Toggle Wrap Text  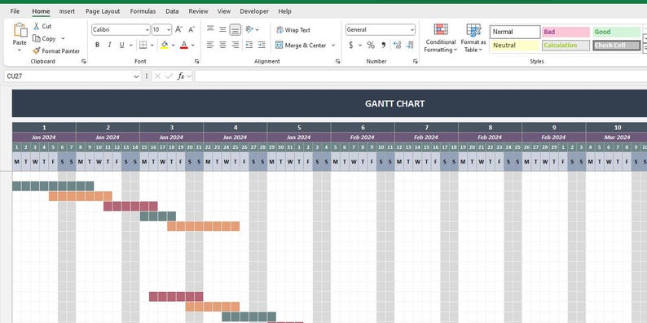293,30
